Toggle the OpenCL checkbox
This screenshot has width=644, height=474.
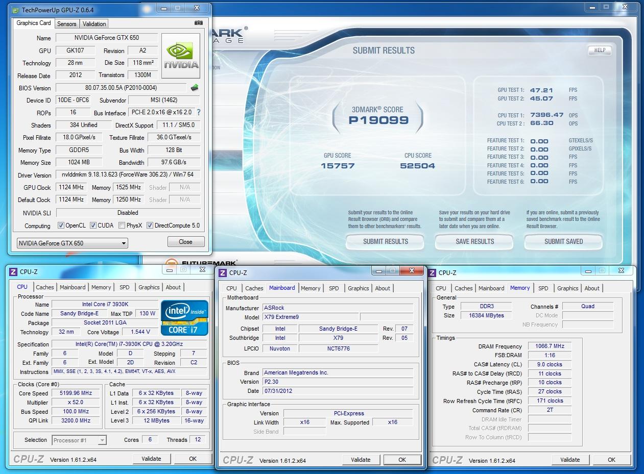[61, 226]
